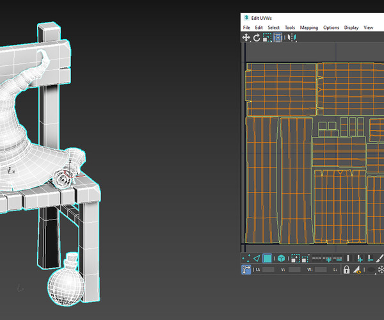Select the Scale Selection tool
This screenshot has height=320, width=384.
coord(267,38)
